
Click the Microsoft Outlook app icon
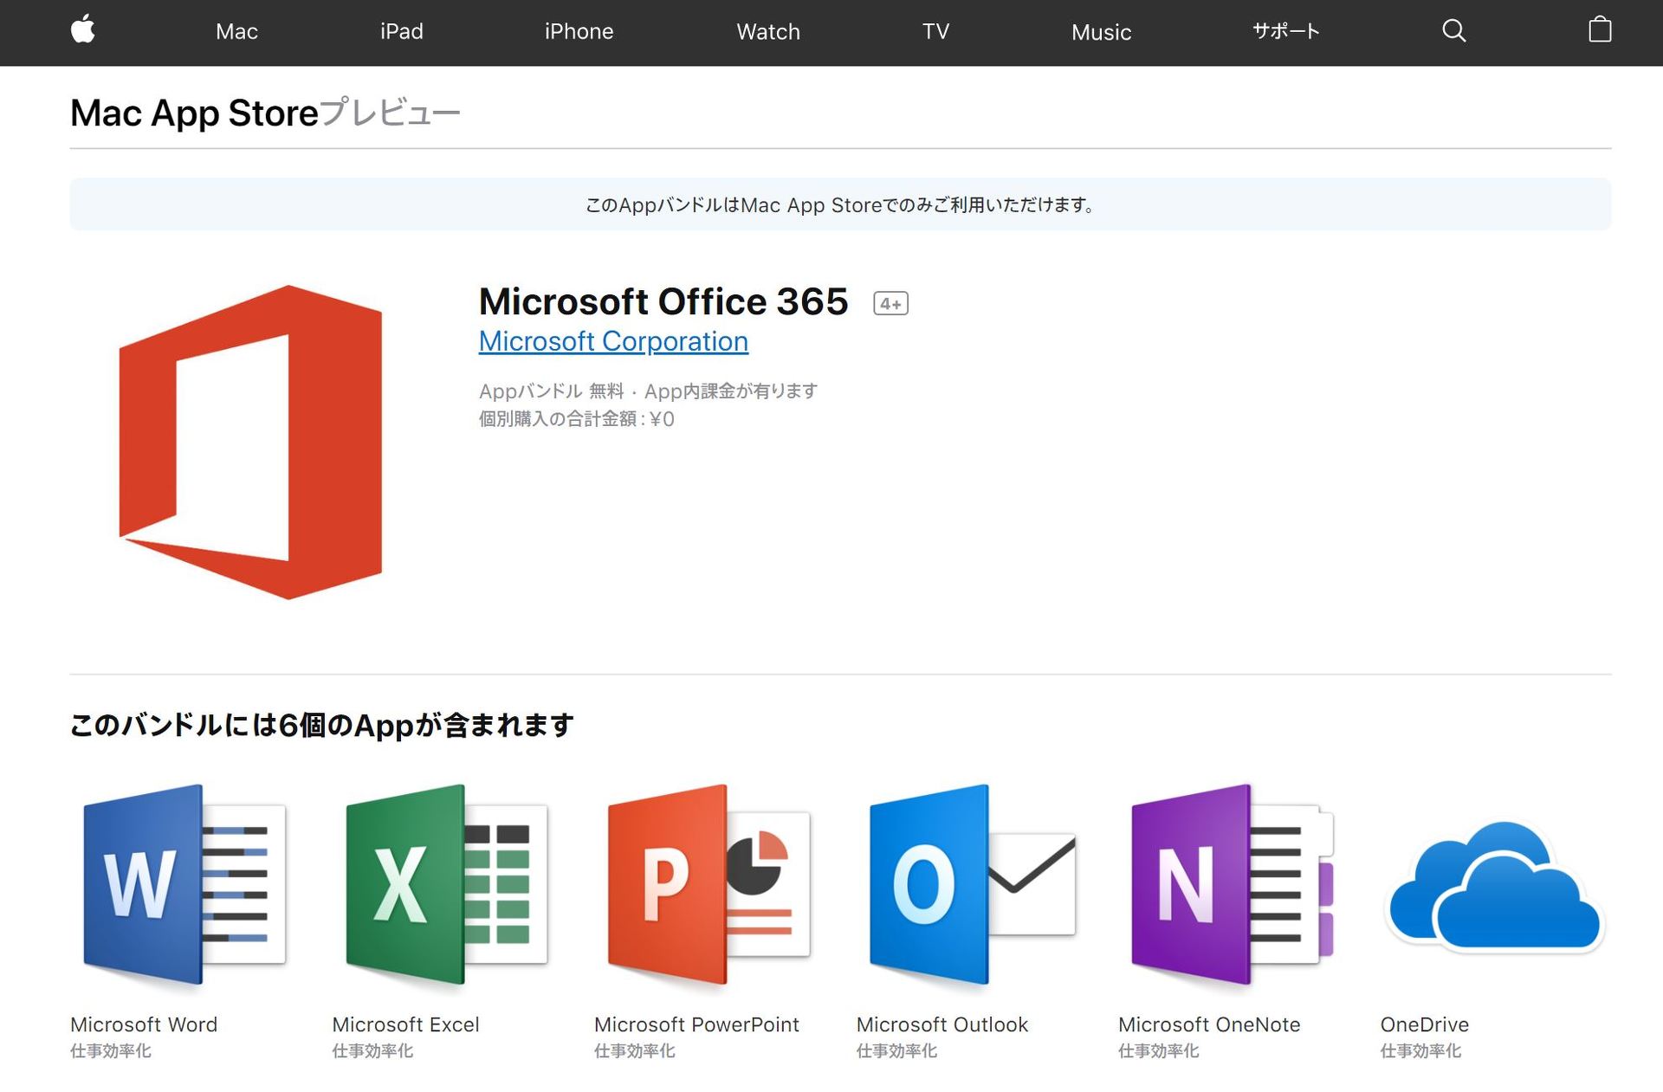pyautogui.click(x=971, y=885)
